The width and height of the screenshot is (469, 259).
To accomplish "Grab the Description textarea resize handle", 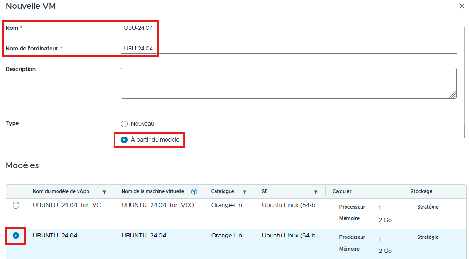I will pos(453,94).
